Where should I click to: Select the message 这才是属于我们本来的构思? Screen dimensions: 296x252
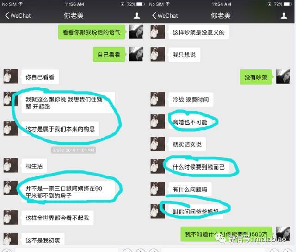[x=61, y=129]
